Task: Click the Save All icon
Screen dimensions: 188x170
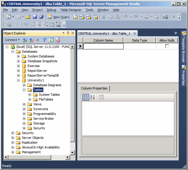Action: pos(41,17)
